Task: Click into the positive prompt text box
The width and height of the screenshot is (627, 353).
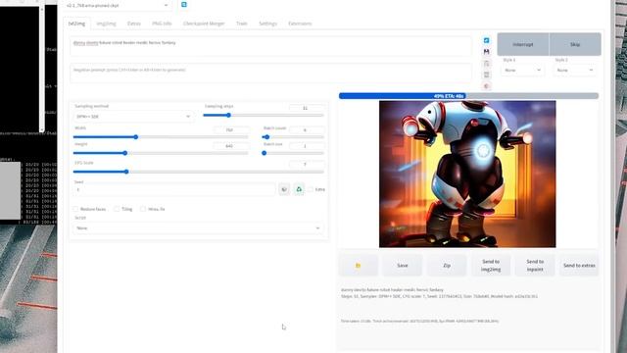Action: [x=270, y=46]
